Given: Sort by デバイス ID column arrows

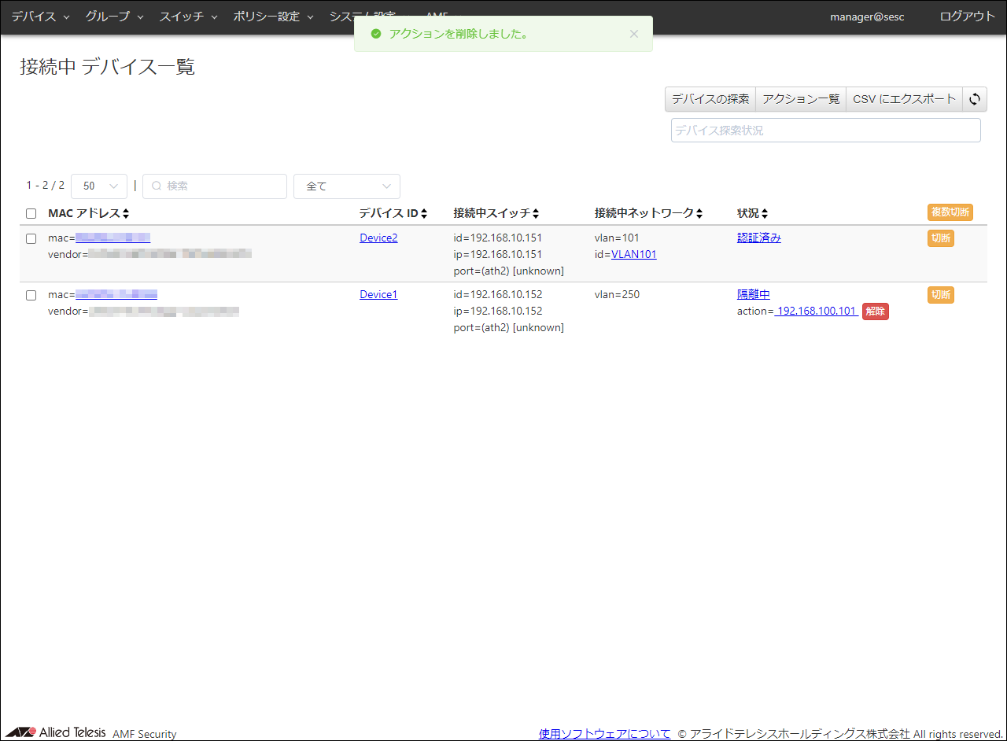Looking at the screenshot, I should coord(424,214).
